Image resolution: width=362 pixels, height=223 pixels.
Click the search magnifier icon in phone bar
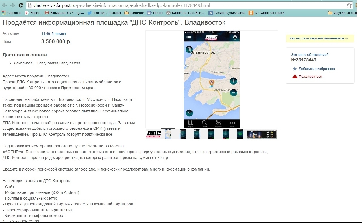pos(204,123)
